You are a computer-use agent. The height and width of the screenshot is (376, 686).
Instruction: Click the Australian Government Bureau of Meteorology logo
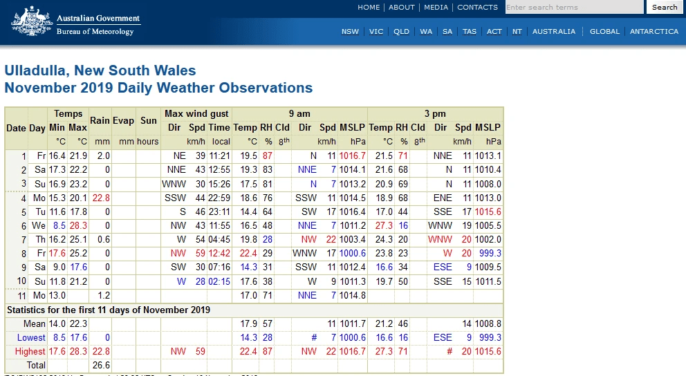click(75, 21)
